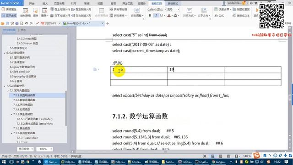Switch to the Page Layout (页面布局) tab

click(59, 3)
